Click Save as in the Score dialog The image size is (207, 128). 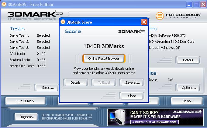tap(132, 83)
